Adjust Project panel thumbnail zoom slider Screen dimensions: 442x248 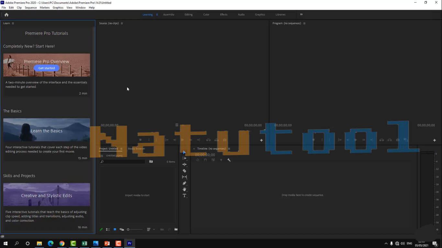[135, 230]
